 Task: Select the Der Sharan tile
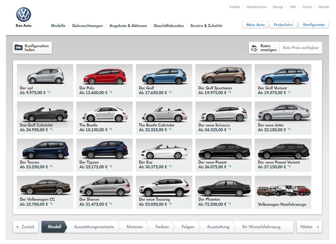pyautogui.click(x=104, y=192)
